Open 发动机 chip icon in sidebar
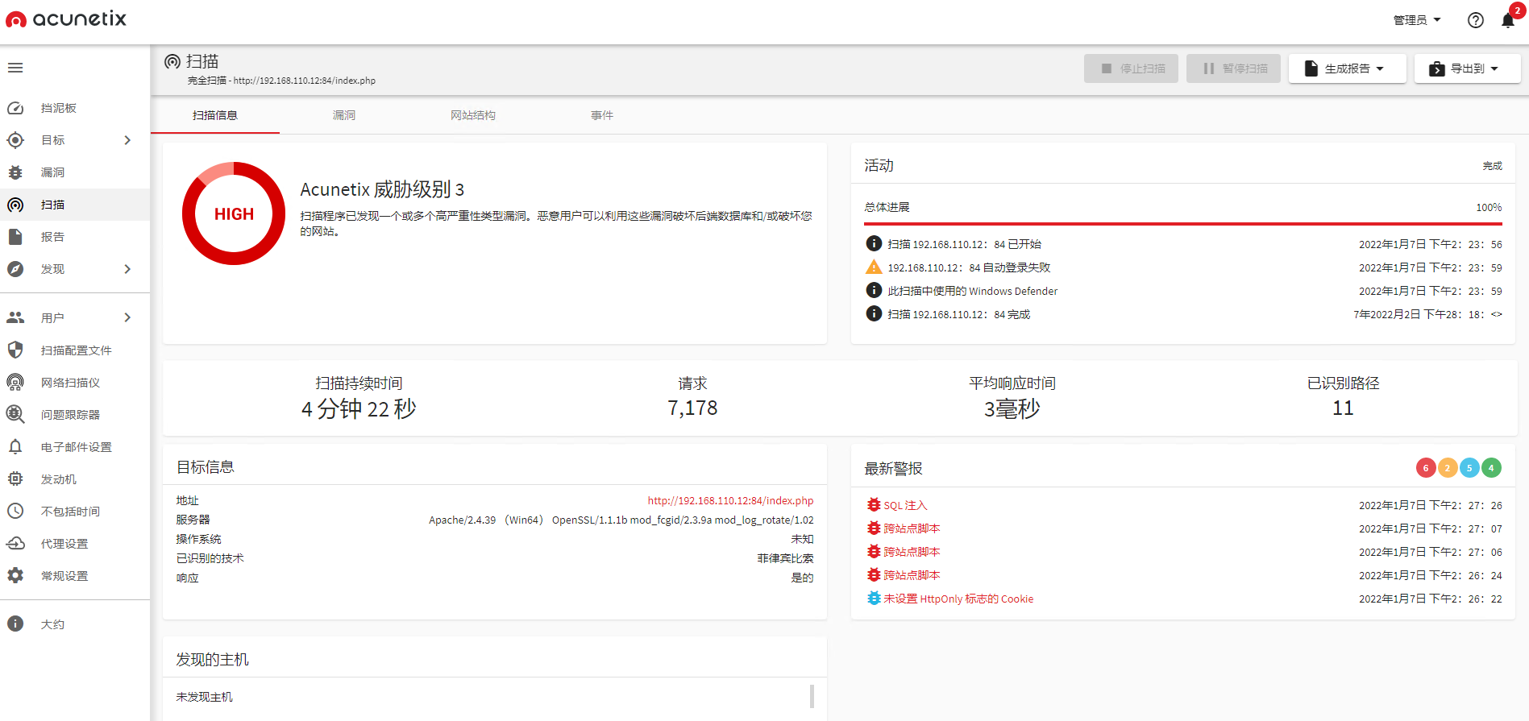This screenshot has width=1529, height=721. pos(15,479)
